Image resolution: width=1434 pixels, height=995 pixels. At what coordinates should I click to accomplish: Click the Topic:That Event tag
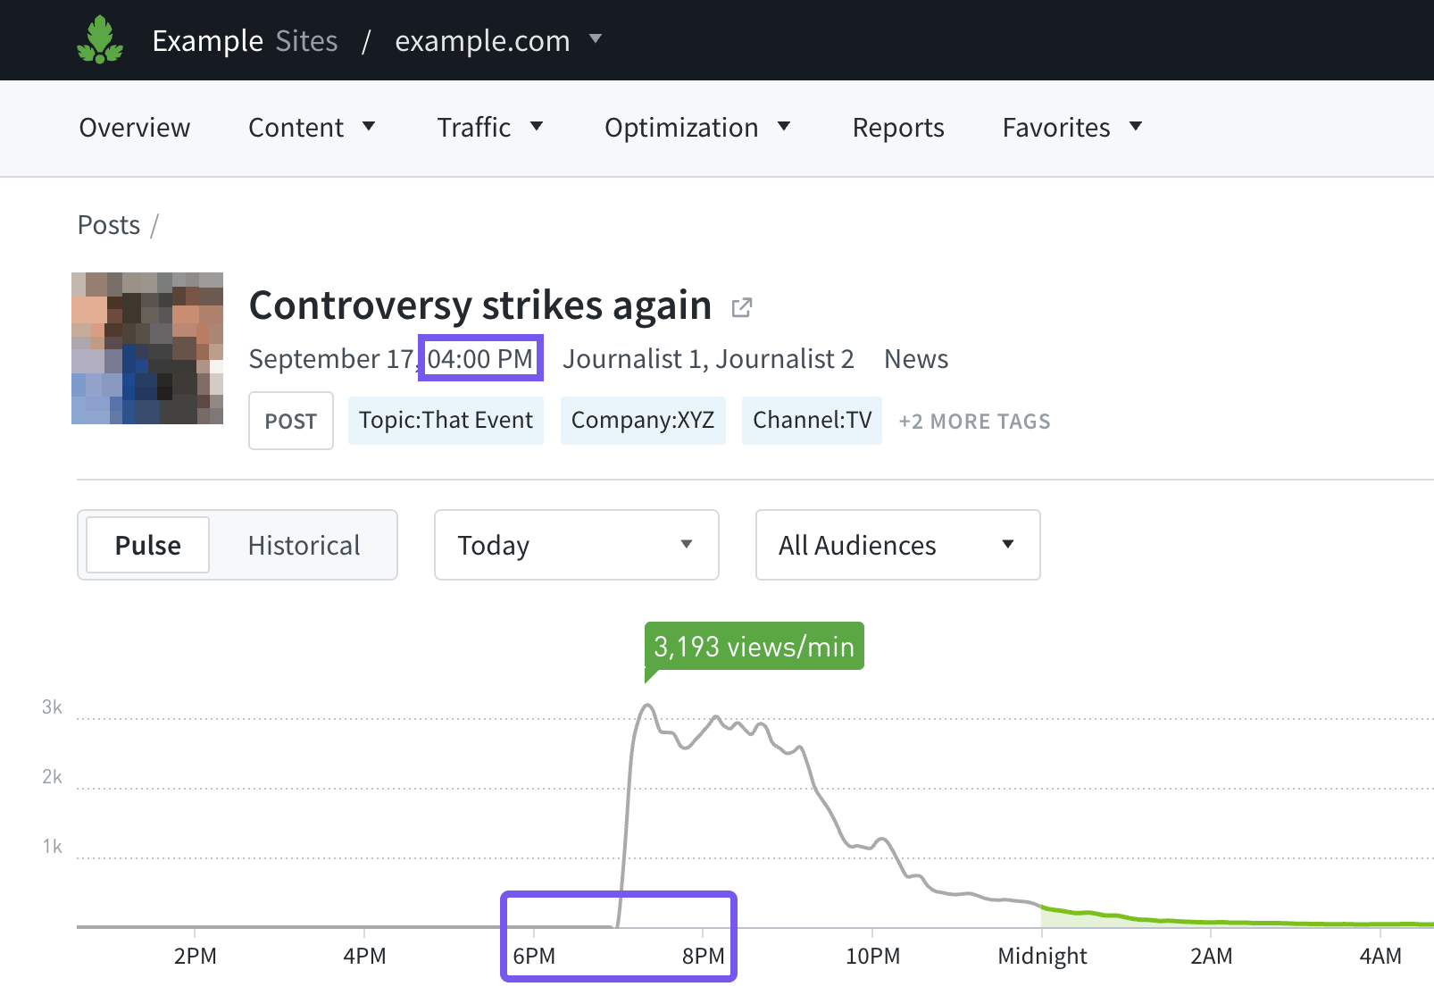point(446,421)
